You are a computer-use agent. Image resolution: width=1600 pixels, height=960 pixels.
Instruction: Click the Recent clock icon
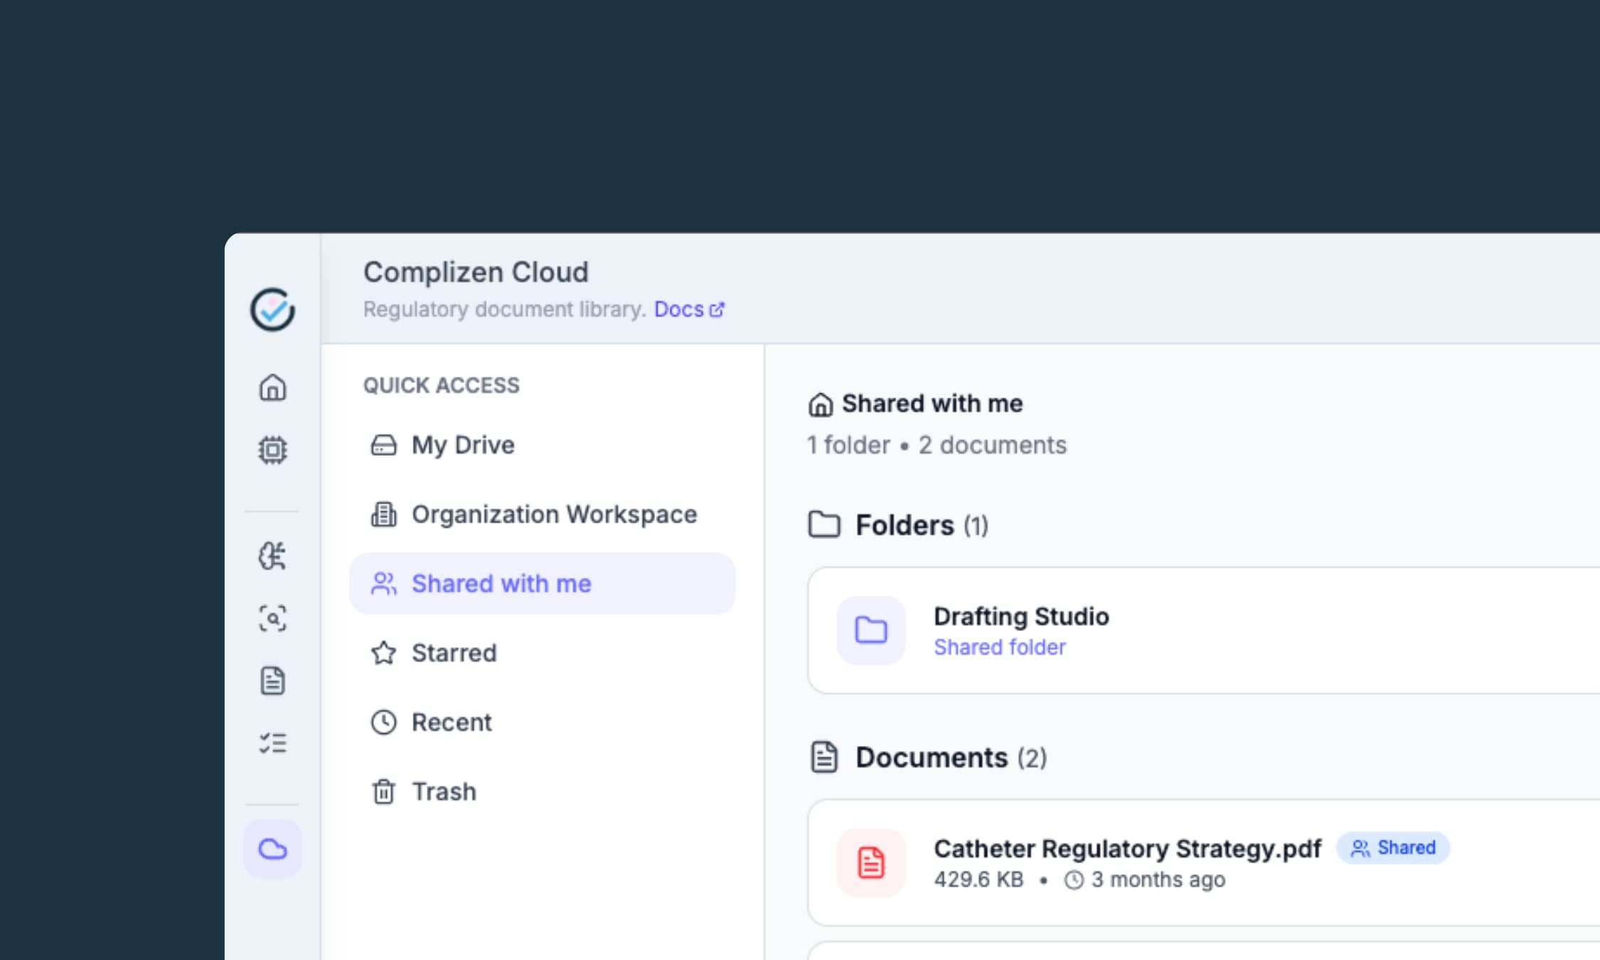point(384,722)
